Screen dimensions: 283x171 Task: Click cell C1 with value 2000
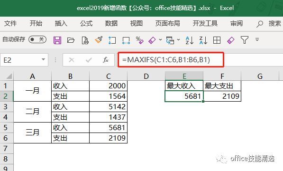[108, 85]
